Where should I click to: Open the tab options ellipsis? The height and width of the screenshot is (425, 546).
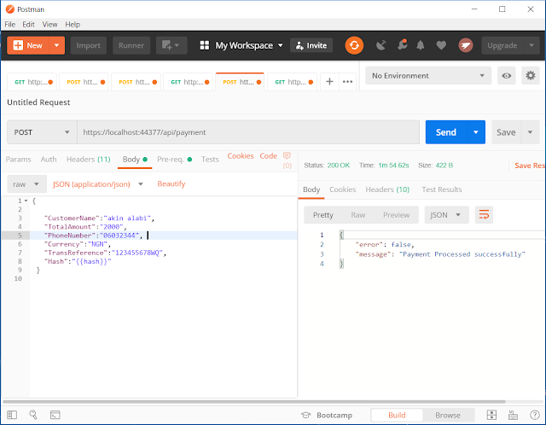347,82
